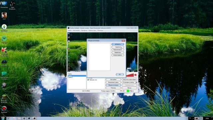Open the Файл menu in OBS

coord(70,30)
